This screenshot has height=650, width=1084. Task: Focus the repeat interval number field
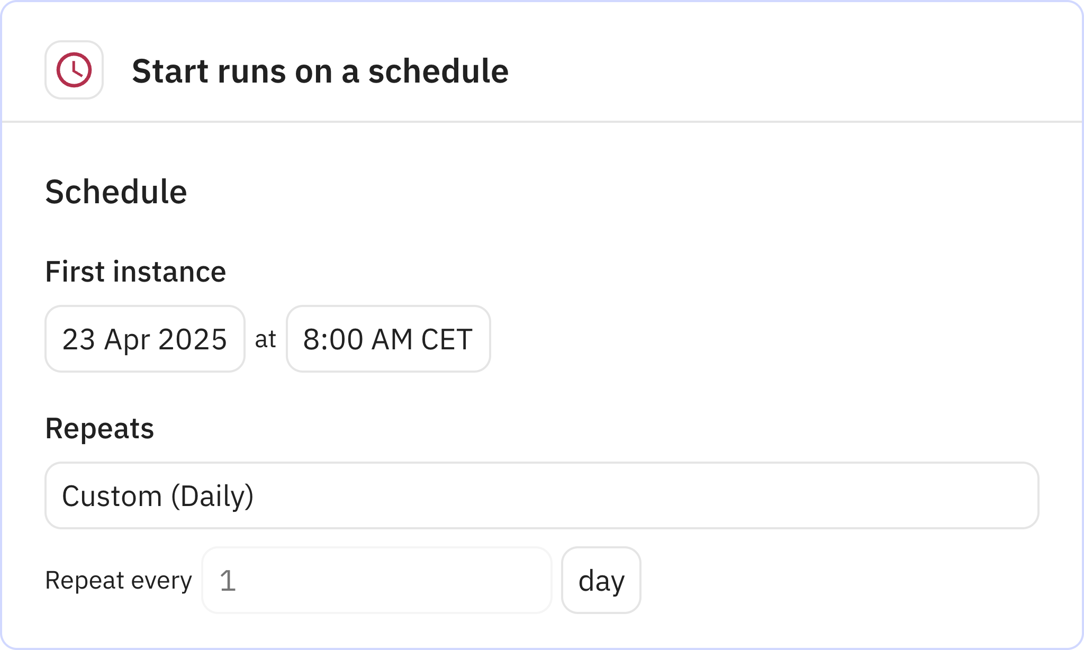click(376, 580)
